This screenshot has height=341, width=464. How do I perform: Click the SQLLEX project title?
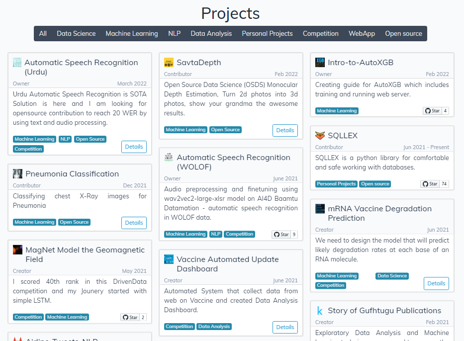(343, 135)
